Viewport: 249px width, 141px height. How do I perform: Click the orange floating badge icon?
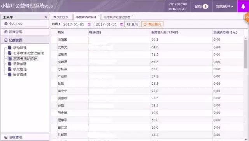[247, 17]
